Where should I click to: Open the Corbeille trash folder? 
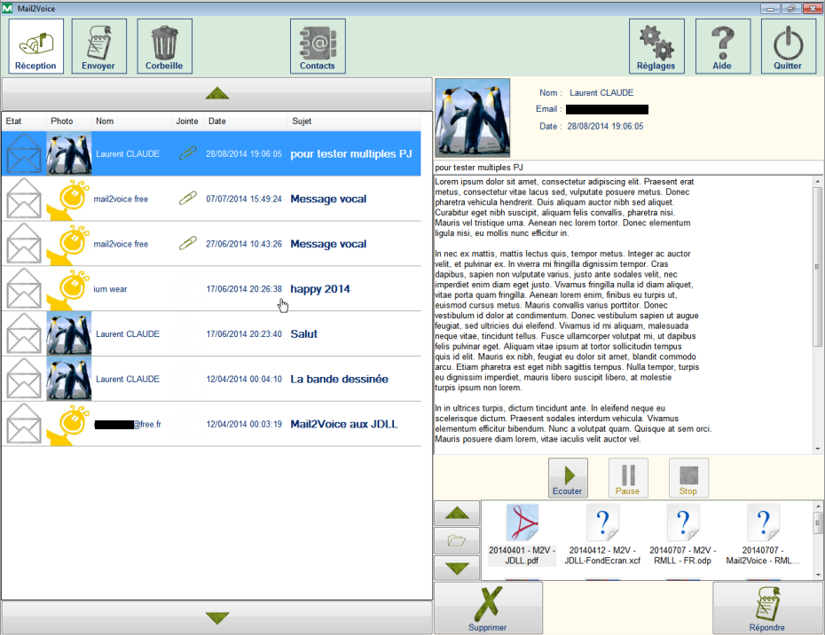point(164,46)
